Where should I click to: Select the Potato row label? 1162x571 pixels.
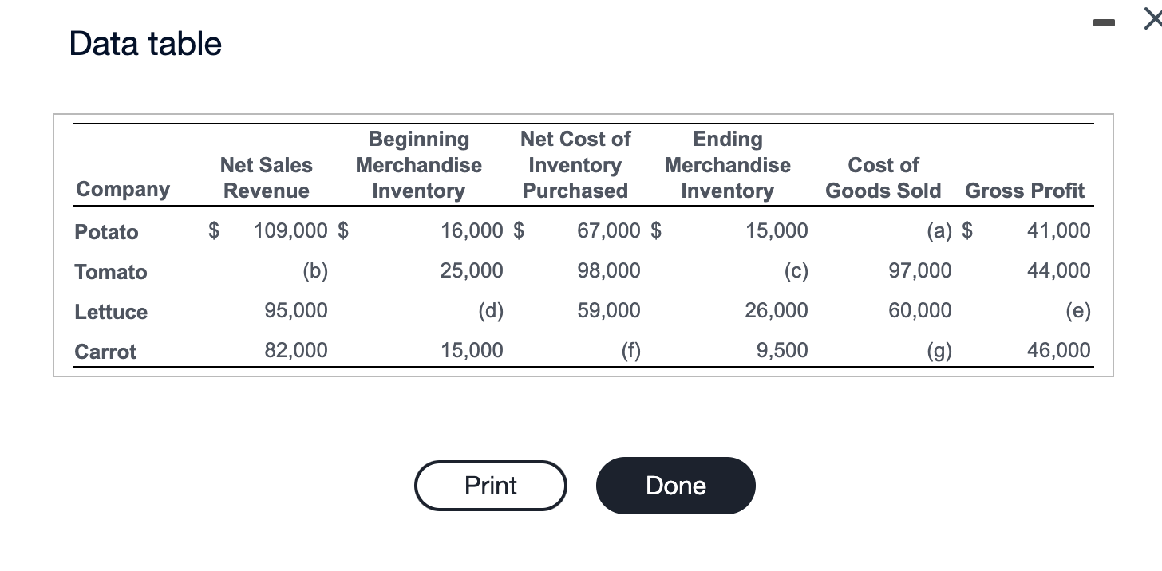[x=106, y=232]
